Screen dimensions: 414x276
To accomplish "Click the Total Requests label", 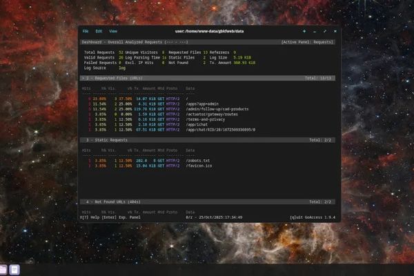I will [99, 52].
